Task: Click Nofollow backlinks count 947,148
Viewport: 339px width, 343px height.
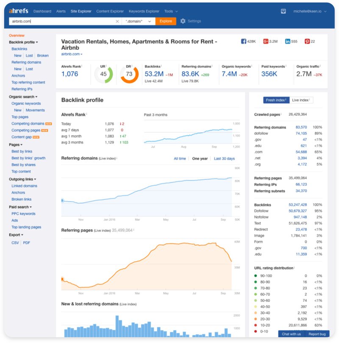Action: coord(300,217)
